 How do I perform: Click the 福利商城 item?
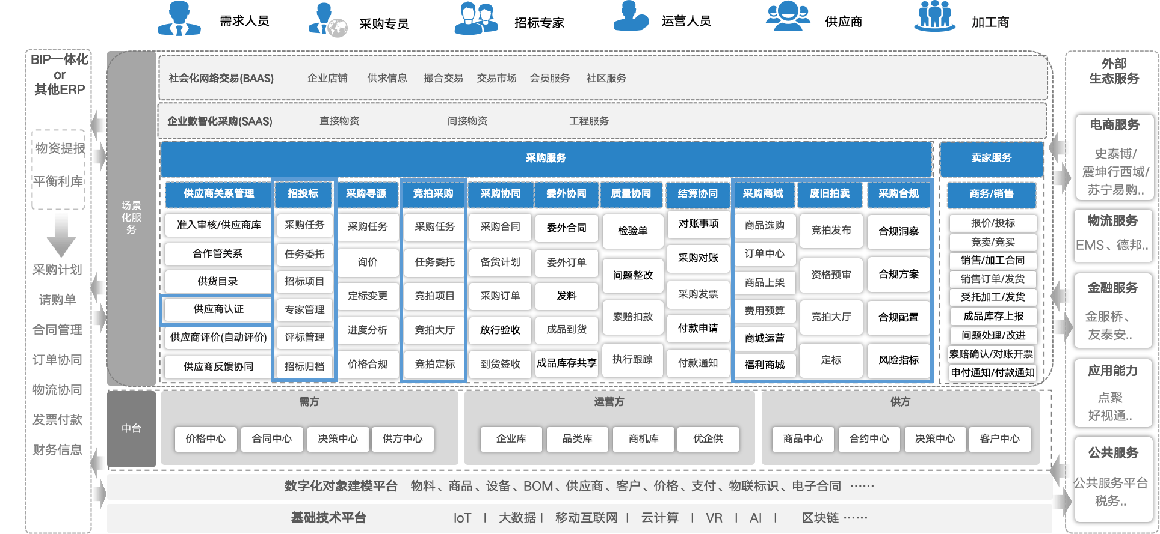pos(764,365)
